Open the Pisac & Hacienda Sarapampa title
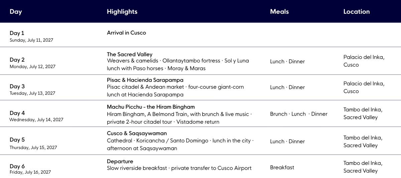This screenshot has width=401, height=178. tap(145, 80)
